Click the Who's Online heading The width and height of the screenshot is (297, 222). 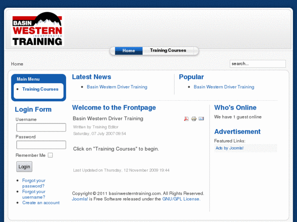[235, 108]
